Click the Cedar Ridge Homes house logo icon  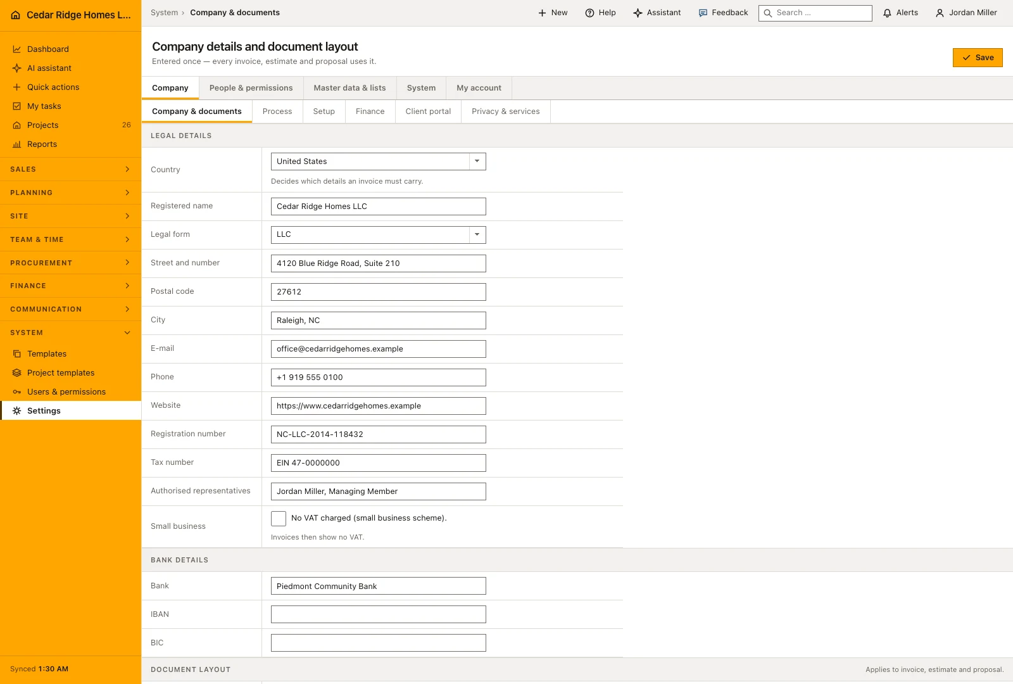(16, 15)
